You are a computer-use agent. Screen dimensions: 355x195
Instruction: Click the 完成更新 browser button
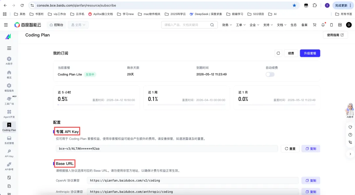point(343,5)
